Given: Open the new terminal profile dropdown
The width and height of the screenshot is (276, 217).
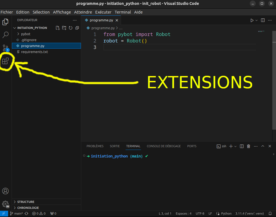Looking at the screenshot, I should (x=235, y=146).
